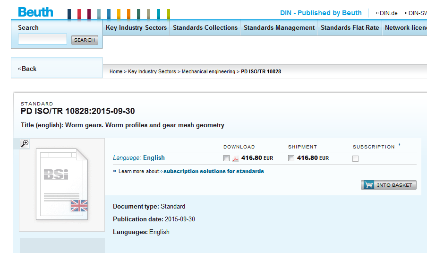Click Publication date 2015-09-30 text
This screenshot has width=427, height=253.
[154, 219]
